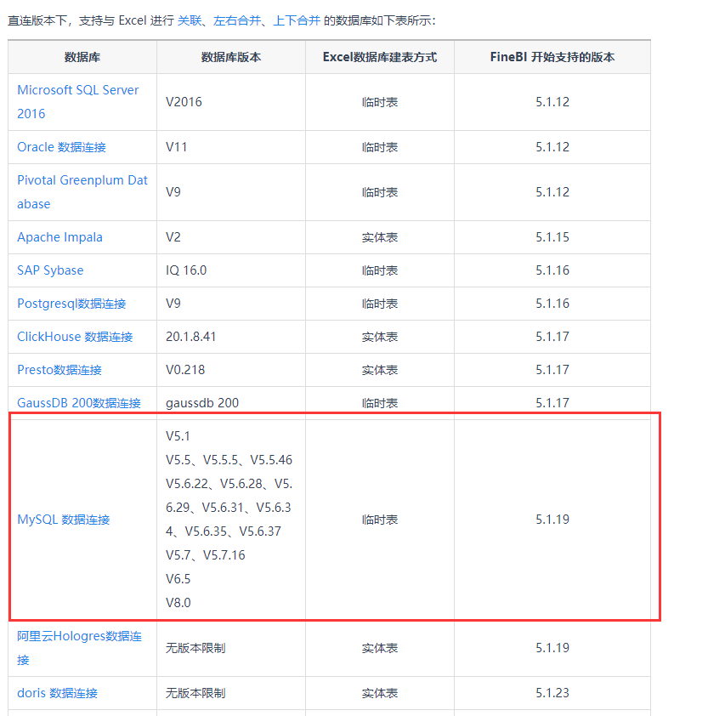The image size is (725, 716).
Task: Select the V5.7、V5.7.16 text line
Action: coord(206,555)
